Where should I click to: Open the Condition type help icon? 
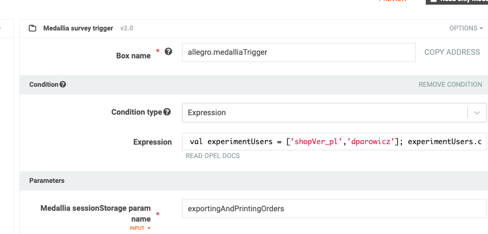[167, 112]
